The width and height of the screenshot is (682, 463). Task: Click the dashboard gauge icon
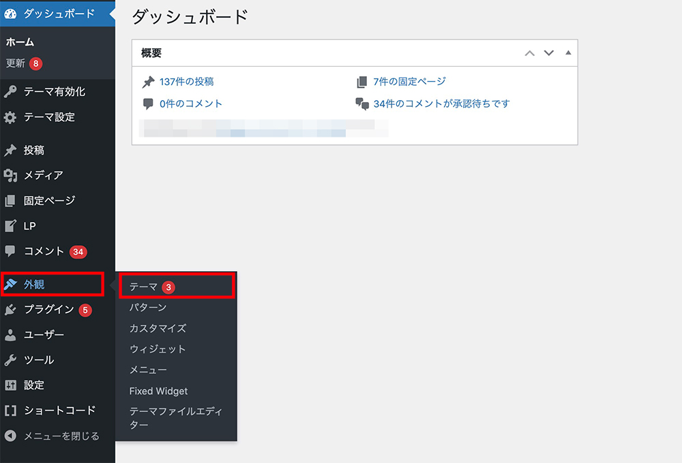pyautogui.click(x=10, y=14)
